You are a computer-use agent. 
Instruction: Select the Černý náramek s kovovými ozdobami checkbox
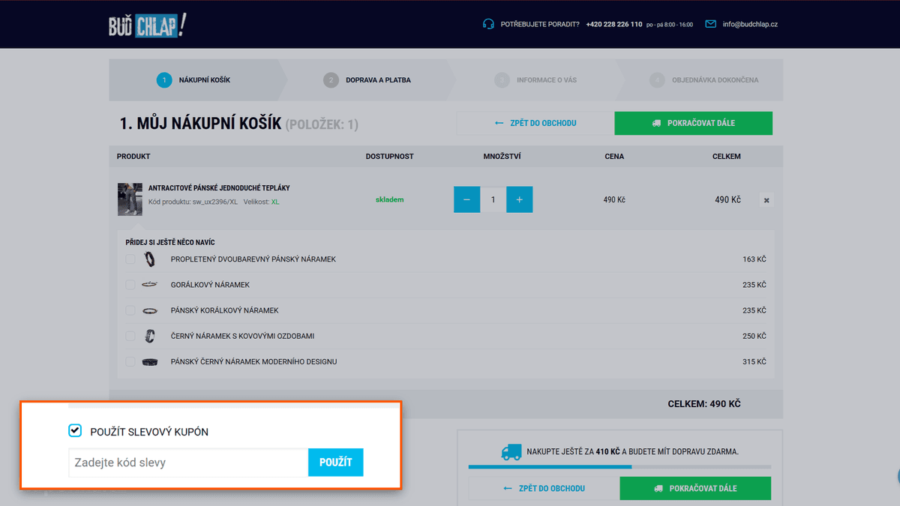(x=130, y=336)
